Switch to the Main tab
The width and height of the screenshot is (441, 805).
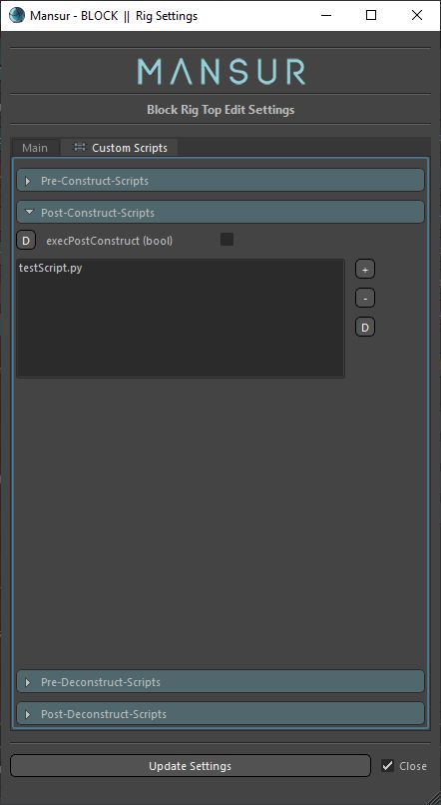point(35,148)
